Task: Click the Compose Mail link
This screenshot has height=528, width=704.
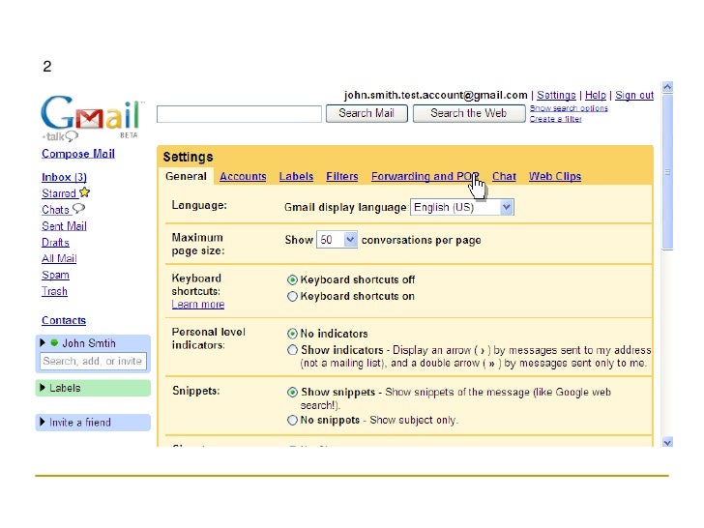Action: point(78,154)
